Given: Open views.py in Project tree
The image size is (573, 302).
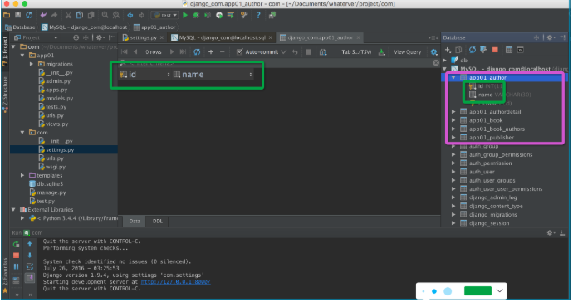Looking at the screenshot, I should pyautogui.click(x=57, y=124).
